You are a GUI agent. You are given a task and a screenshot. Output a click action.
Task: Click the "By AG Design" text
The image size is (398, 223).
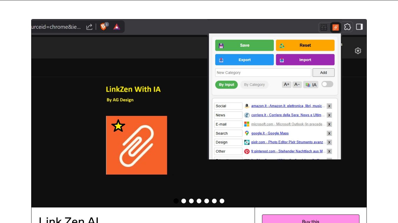(x=120, y=100)
